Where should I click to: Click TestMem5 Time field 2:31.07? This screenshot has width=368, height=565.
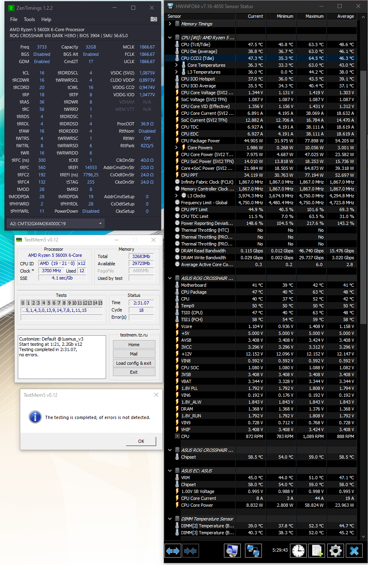141,303
